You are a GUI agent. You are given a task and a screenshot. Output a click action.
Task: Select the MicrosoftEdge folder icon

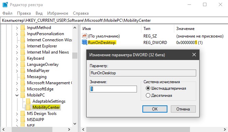click(x=23, y=89)
